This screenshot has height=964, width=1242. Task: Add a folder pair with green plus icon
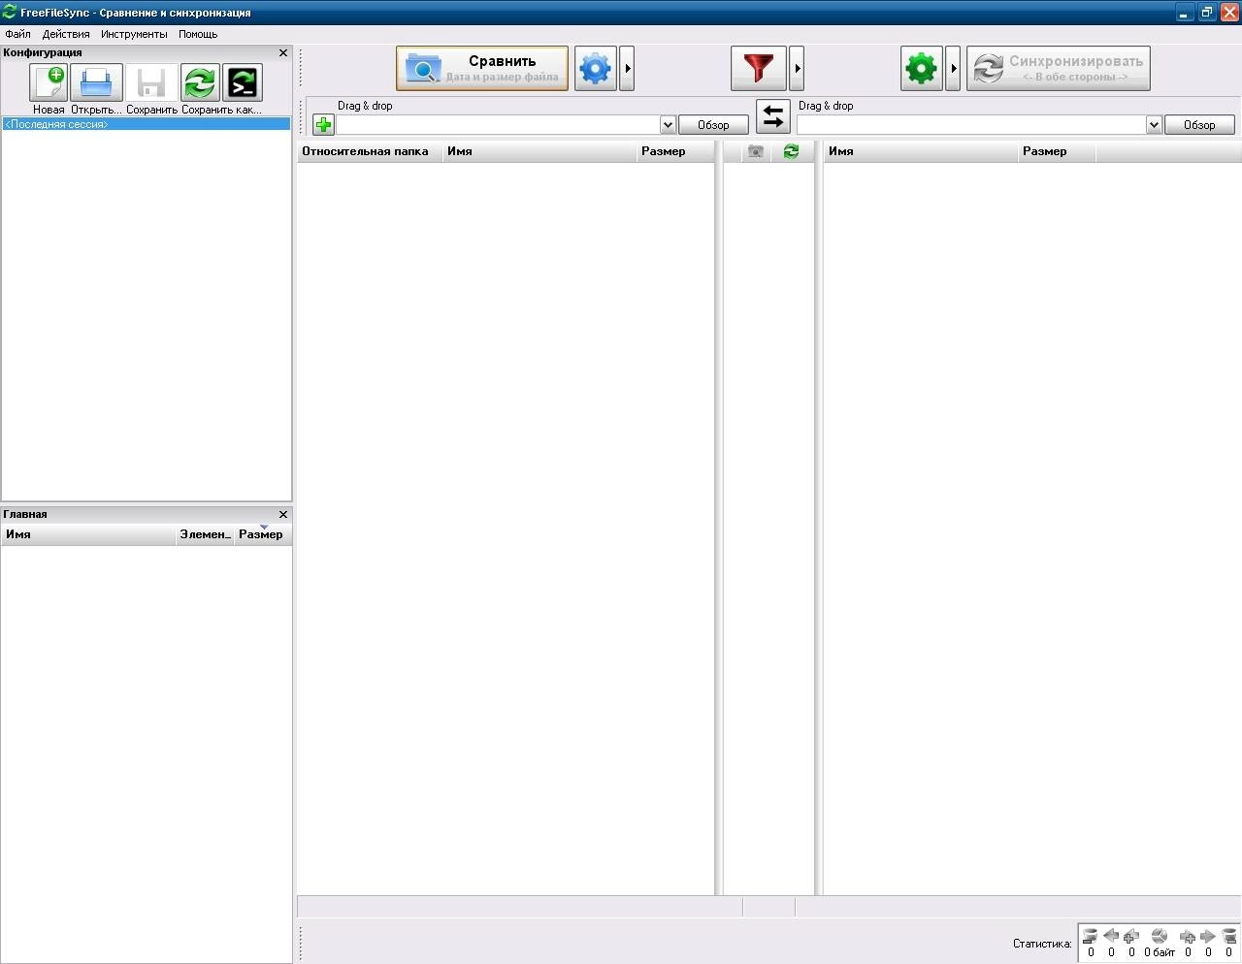pyautogui.click(x=323, y=125)
